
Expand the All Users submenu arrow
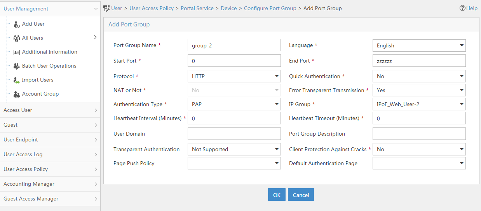[x=96, y=37]
